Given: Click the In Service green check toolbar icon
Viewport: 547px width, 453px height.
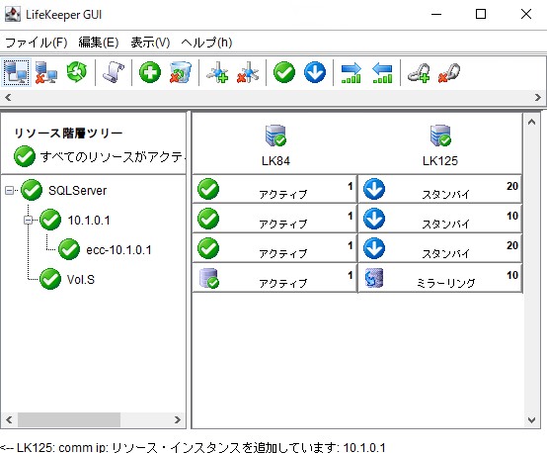Looking at the screenshot, I should coord(284,72).
